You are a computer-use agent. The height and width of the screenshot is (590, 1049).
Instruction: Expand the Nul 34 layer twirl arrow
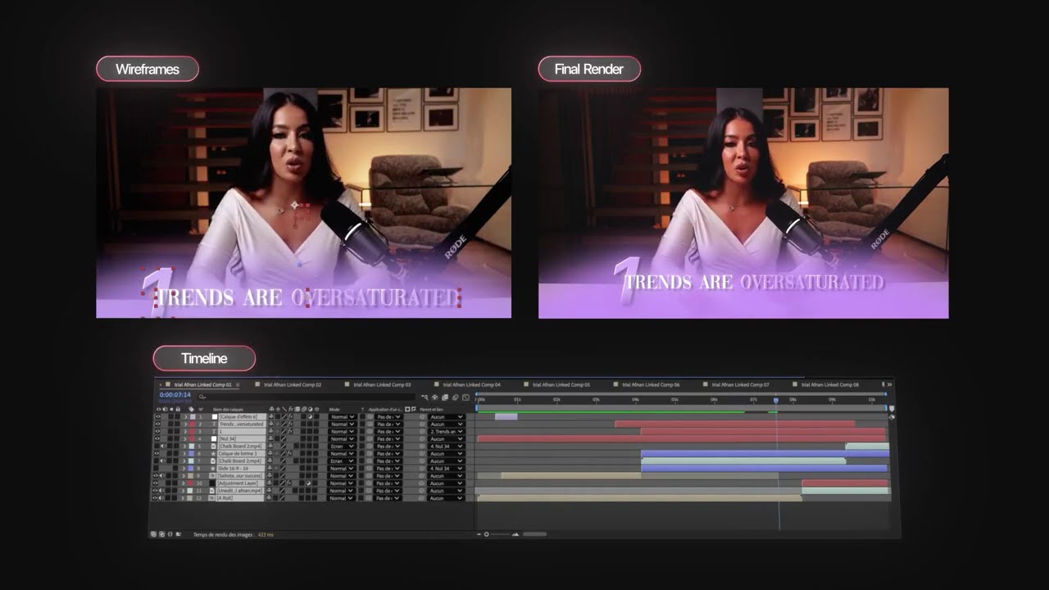coord(185,438)
